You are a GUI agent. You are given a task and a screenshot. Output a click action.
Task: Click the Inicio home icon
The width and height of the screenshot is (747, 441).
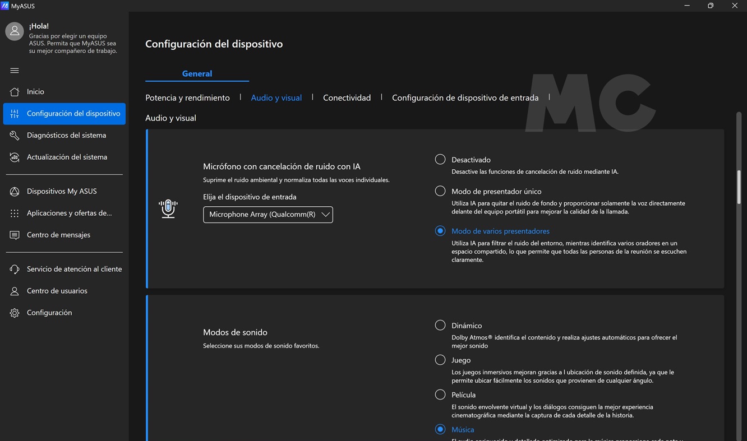[15, 92]
